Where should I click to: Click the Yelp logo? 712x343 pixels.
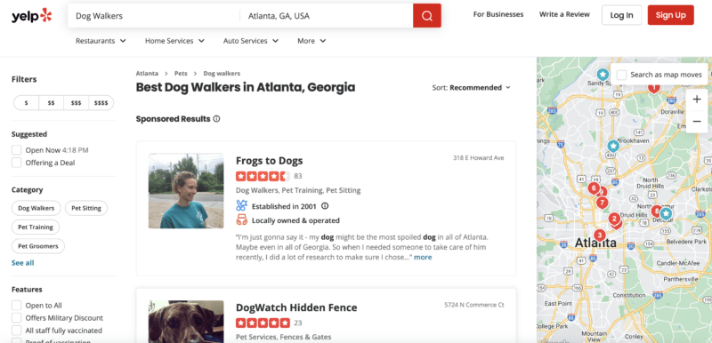tap(32, 15)
